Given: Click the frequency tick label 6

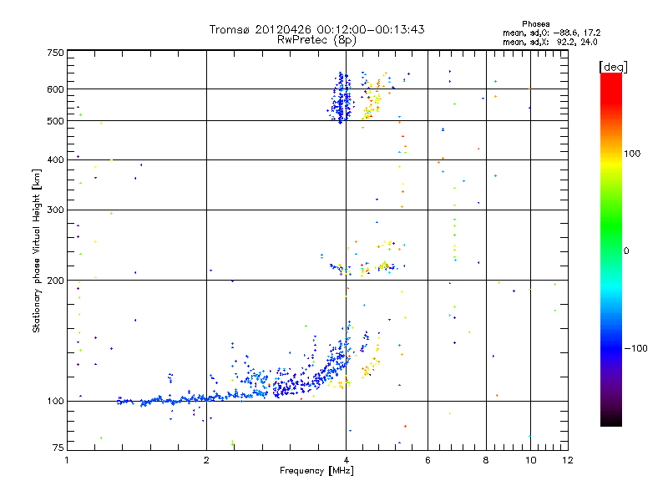Looking at the screenshot, I should click(x=428, y=460).
